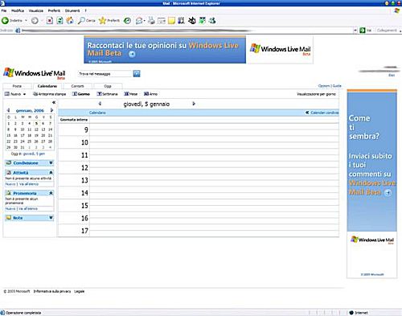Switch to the Calendario tab
Image resolution: width=402 pixels, height=316 pixels.
point(47,86)
